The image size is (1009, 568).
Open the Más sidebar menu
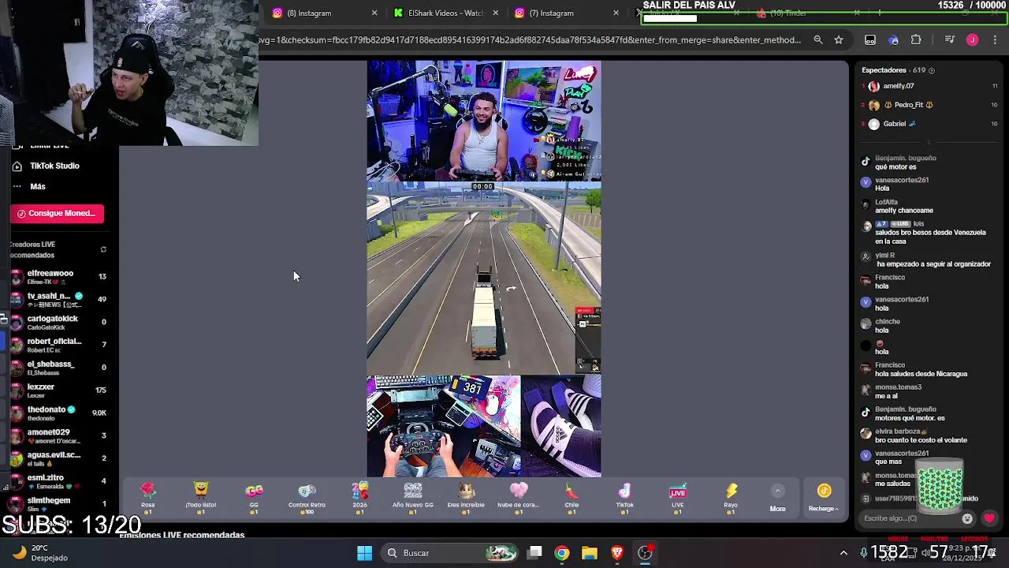38,186
